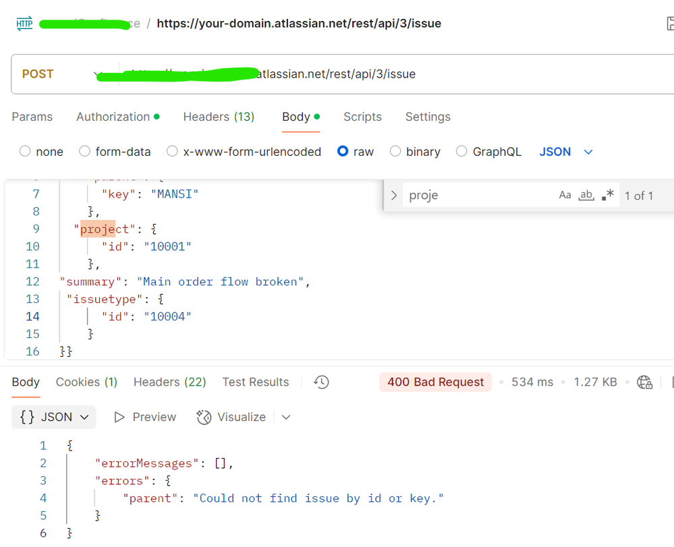Click issuetype id value "10004"

click(167, 317)
